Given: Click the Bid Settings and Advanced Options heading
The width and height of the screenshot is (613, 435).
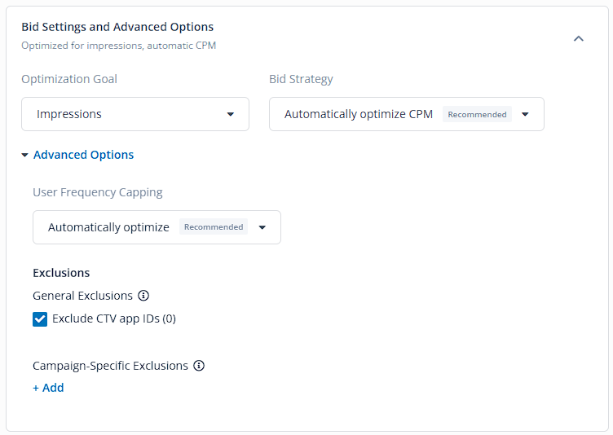Looking at the screenshot, I should pyautogui.click(x=117, y=27).
